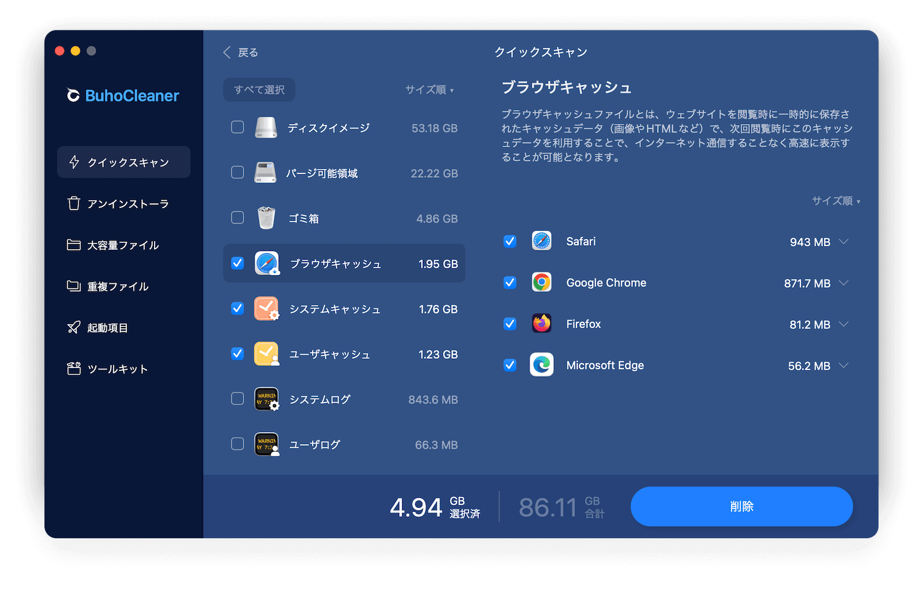Open サイズ順 sort dropdown above browser list
923x597 pixels.
(836, 201)
